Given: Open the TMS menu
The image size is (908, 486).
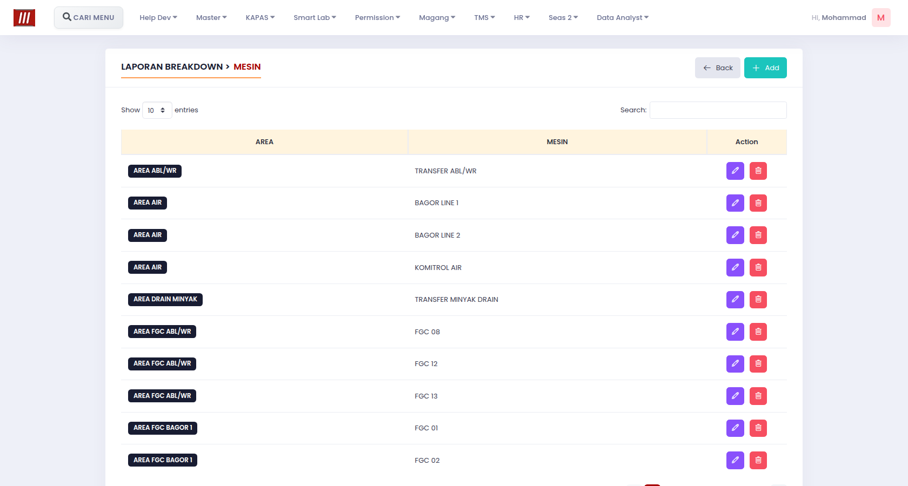Looking at the screenshot, I should (484, 18).
